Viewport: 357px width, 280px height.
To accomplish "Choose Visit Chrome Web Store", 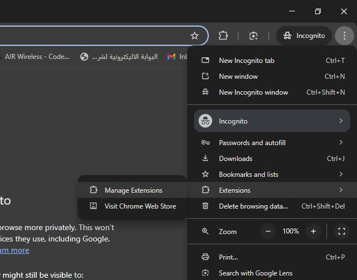I will pos(140,206).
